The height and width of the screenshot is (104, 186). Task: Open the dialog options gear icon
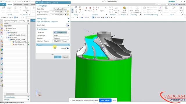pos(37,3)
